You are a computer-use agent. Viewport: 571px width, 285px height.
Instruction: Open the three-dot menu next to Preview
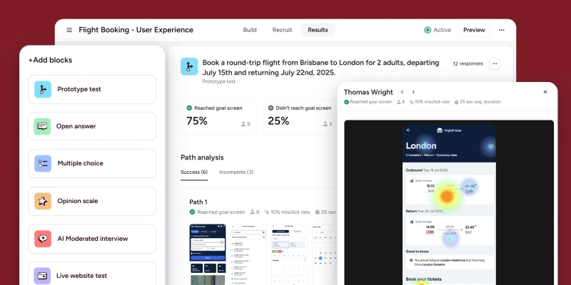(502, 30)
